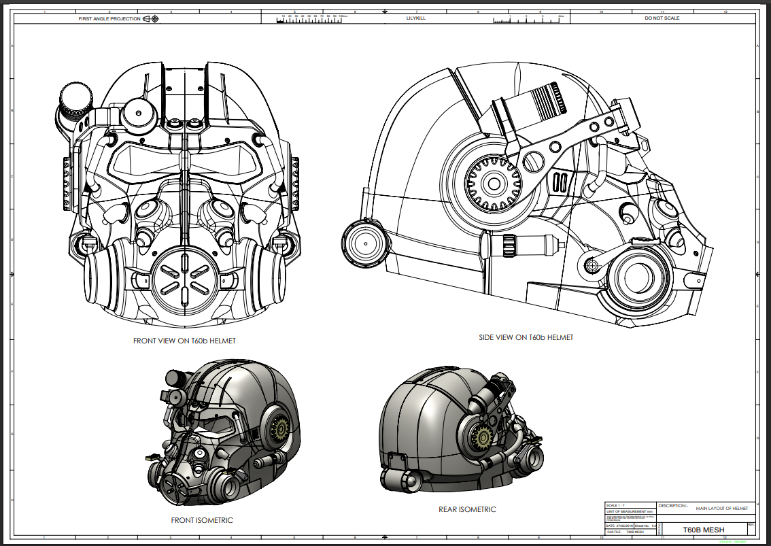Click the 'UNIT OF MEASUREMENT mm' field
This screenshot has width=771, height=546.
pyautogui.click(x=630, y=511)
